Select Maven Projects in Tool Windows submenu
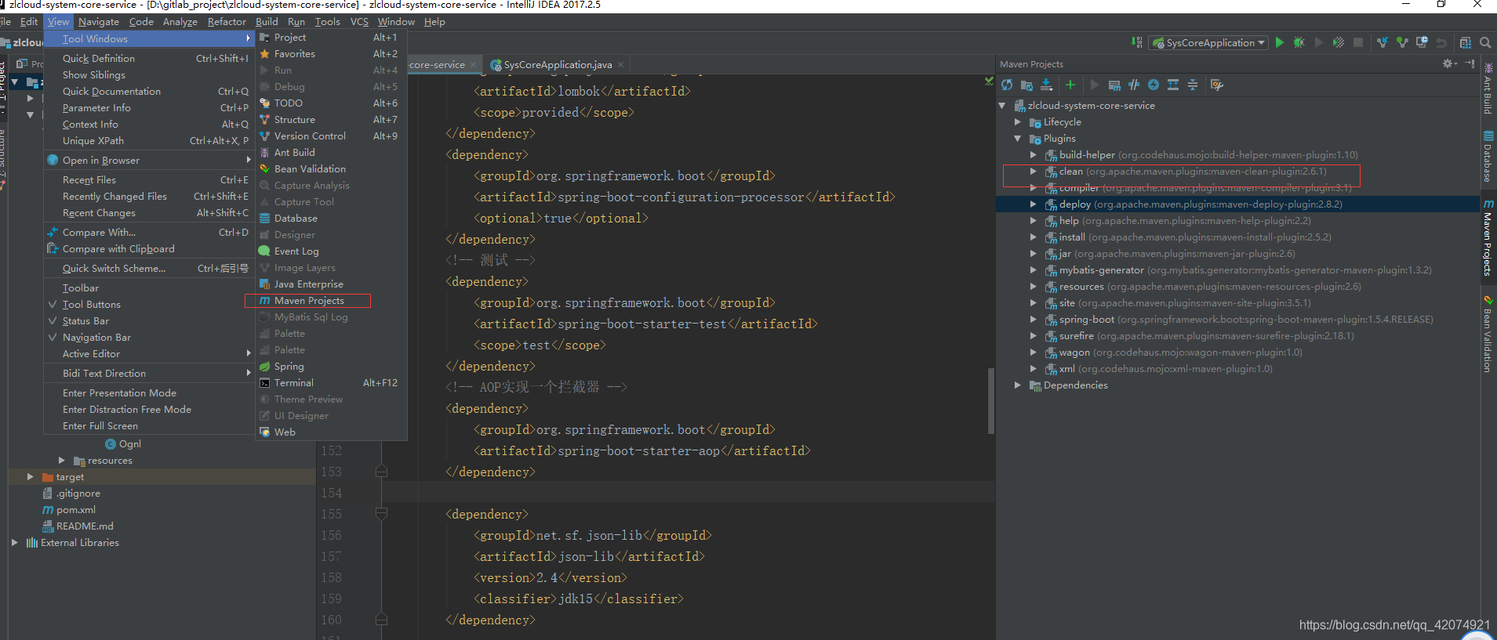Image resolution: width=1497 pixels, height=640 pixels. pyautogui.click(x=308, y=300)
